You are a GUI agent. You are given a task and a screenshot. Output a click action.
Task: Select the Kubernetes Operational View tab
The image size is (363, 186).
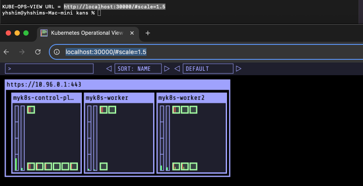[88, 33]
